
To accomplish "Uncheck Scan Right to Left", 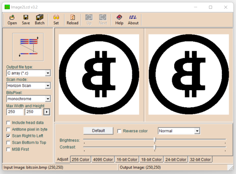I will (x=8, y=136).
